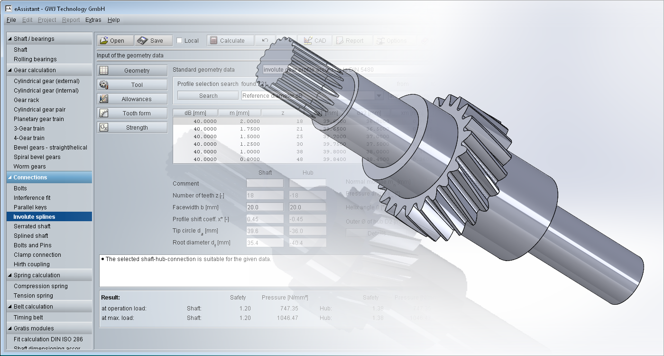Collapse the Connections group
The image size is (664, 356).
(x=10, y=178)
